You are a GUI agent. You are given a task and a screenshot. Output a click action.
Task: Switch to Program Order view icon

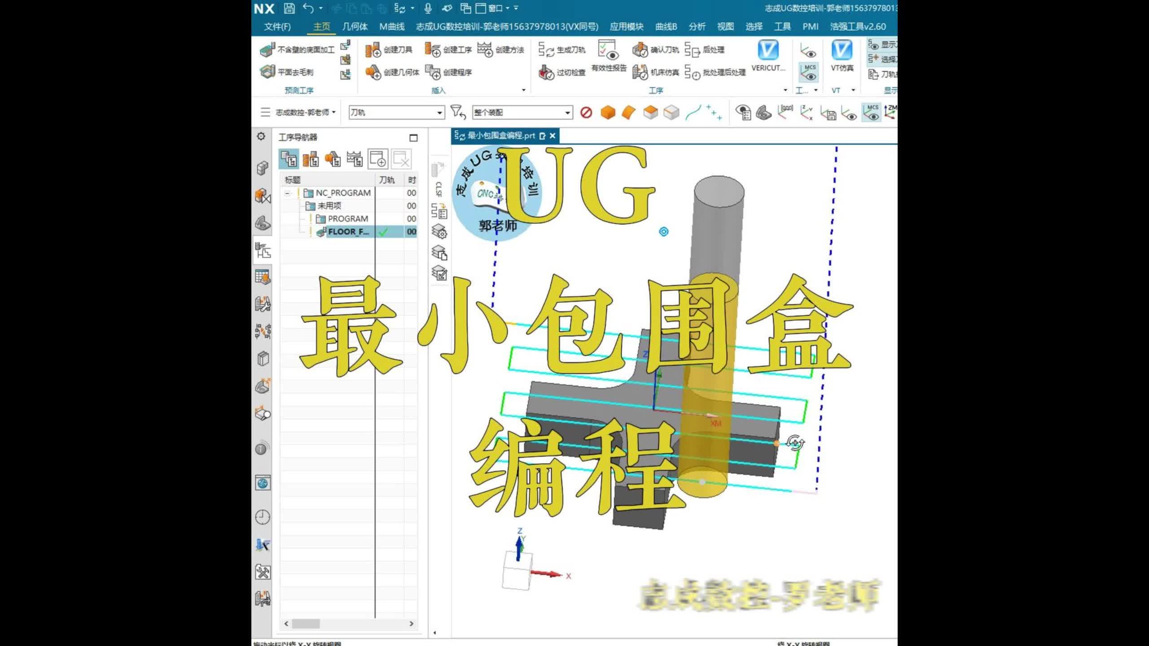pos(289,159)
